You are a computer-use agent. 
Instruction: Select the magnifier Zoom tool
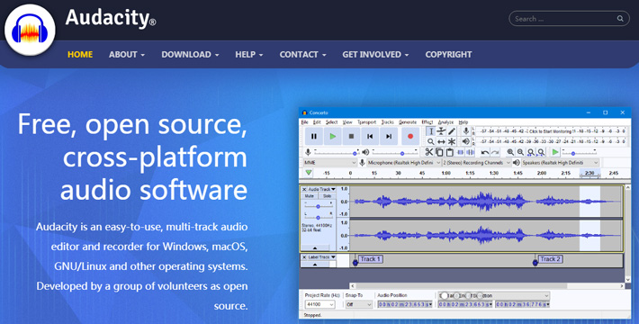pos(431,141)
